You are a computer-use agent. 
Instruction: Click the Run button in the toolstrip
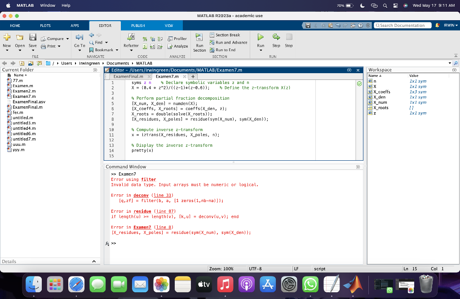(261, 37)
